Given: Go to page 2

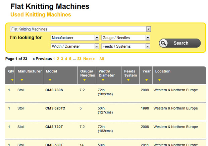Looking at the screenshot, I should (58, 59).
